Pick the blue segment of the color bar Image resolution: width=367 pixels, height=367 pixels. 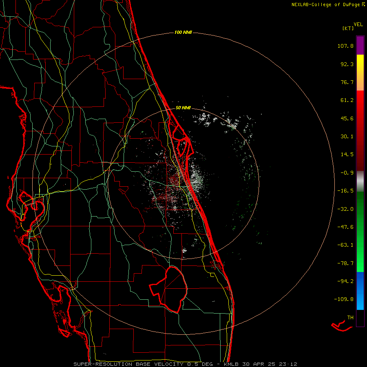[360, 291]
